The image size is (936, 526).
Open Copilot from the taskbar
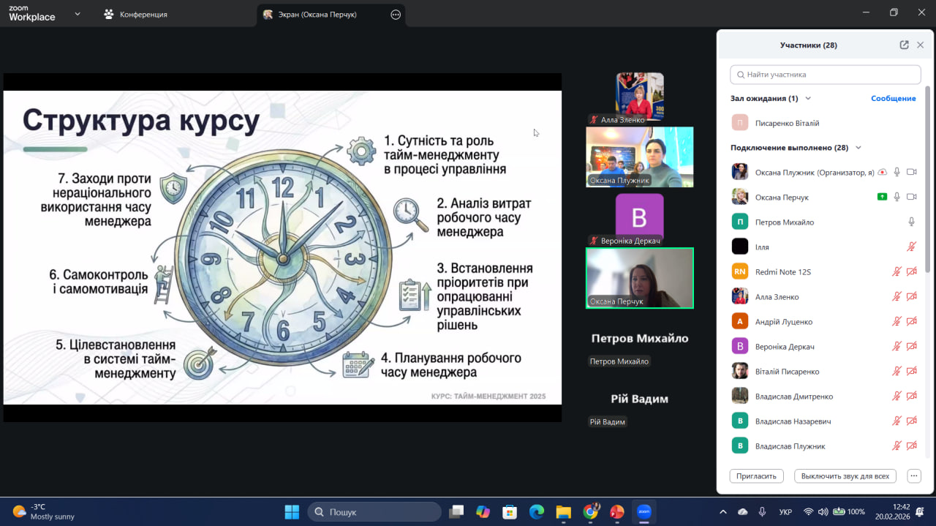click(x=483, y=512)
